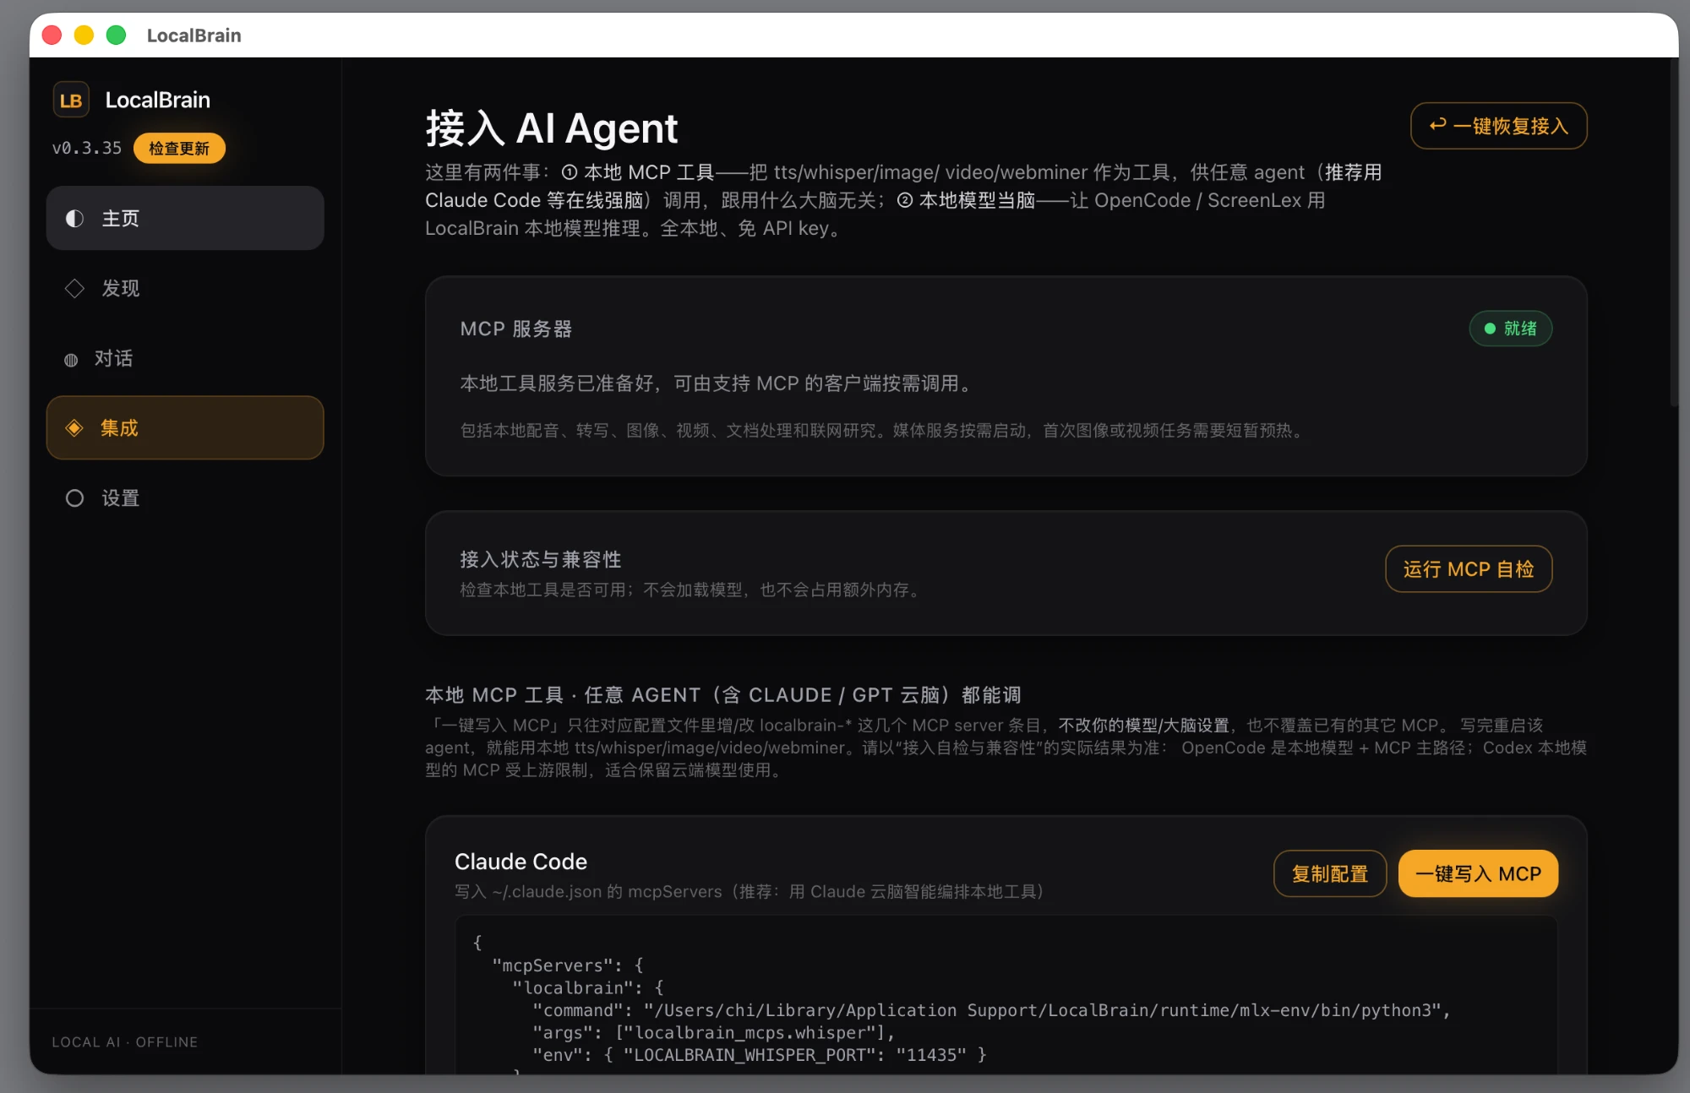
Task: Click the "args" line in the config
Action: pyautogui.click(x=713, y=1032)
